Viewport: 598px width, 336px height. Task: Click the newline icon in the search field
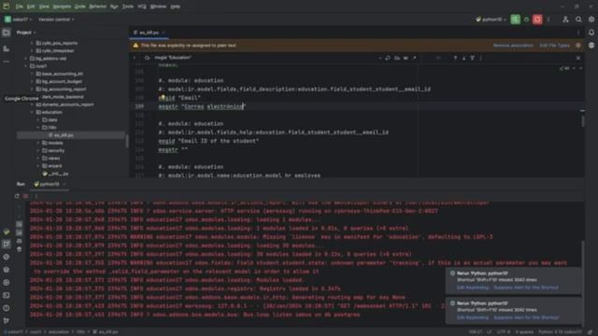(388, 58)
